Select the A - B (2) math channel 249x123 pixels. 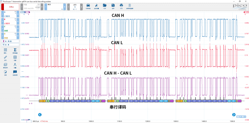10,41
